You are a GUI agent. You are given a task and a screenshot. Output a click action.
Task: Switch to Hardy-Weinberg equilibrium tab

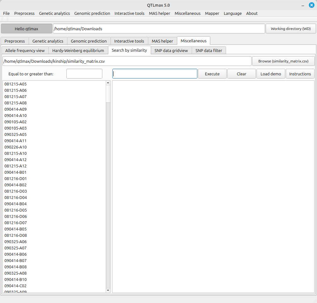78,50
